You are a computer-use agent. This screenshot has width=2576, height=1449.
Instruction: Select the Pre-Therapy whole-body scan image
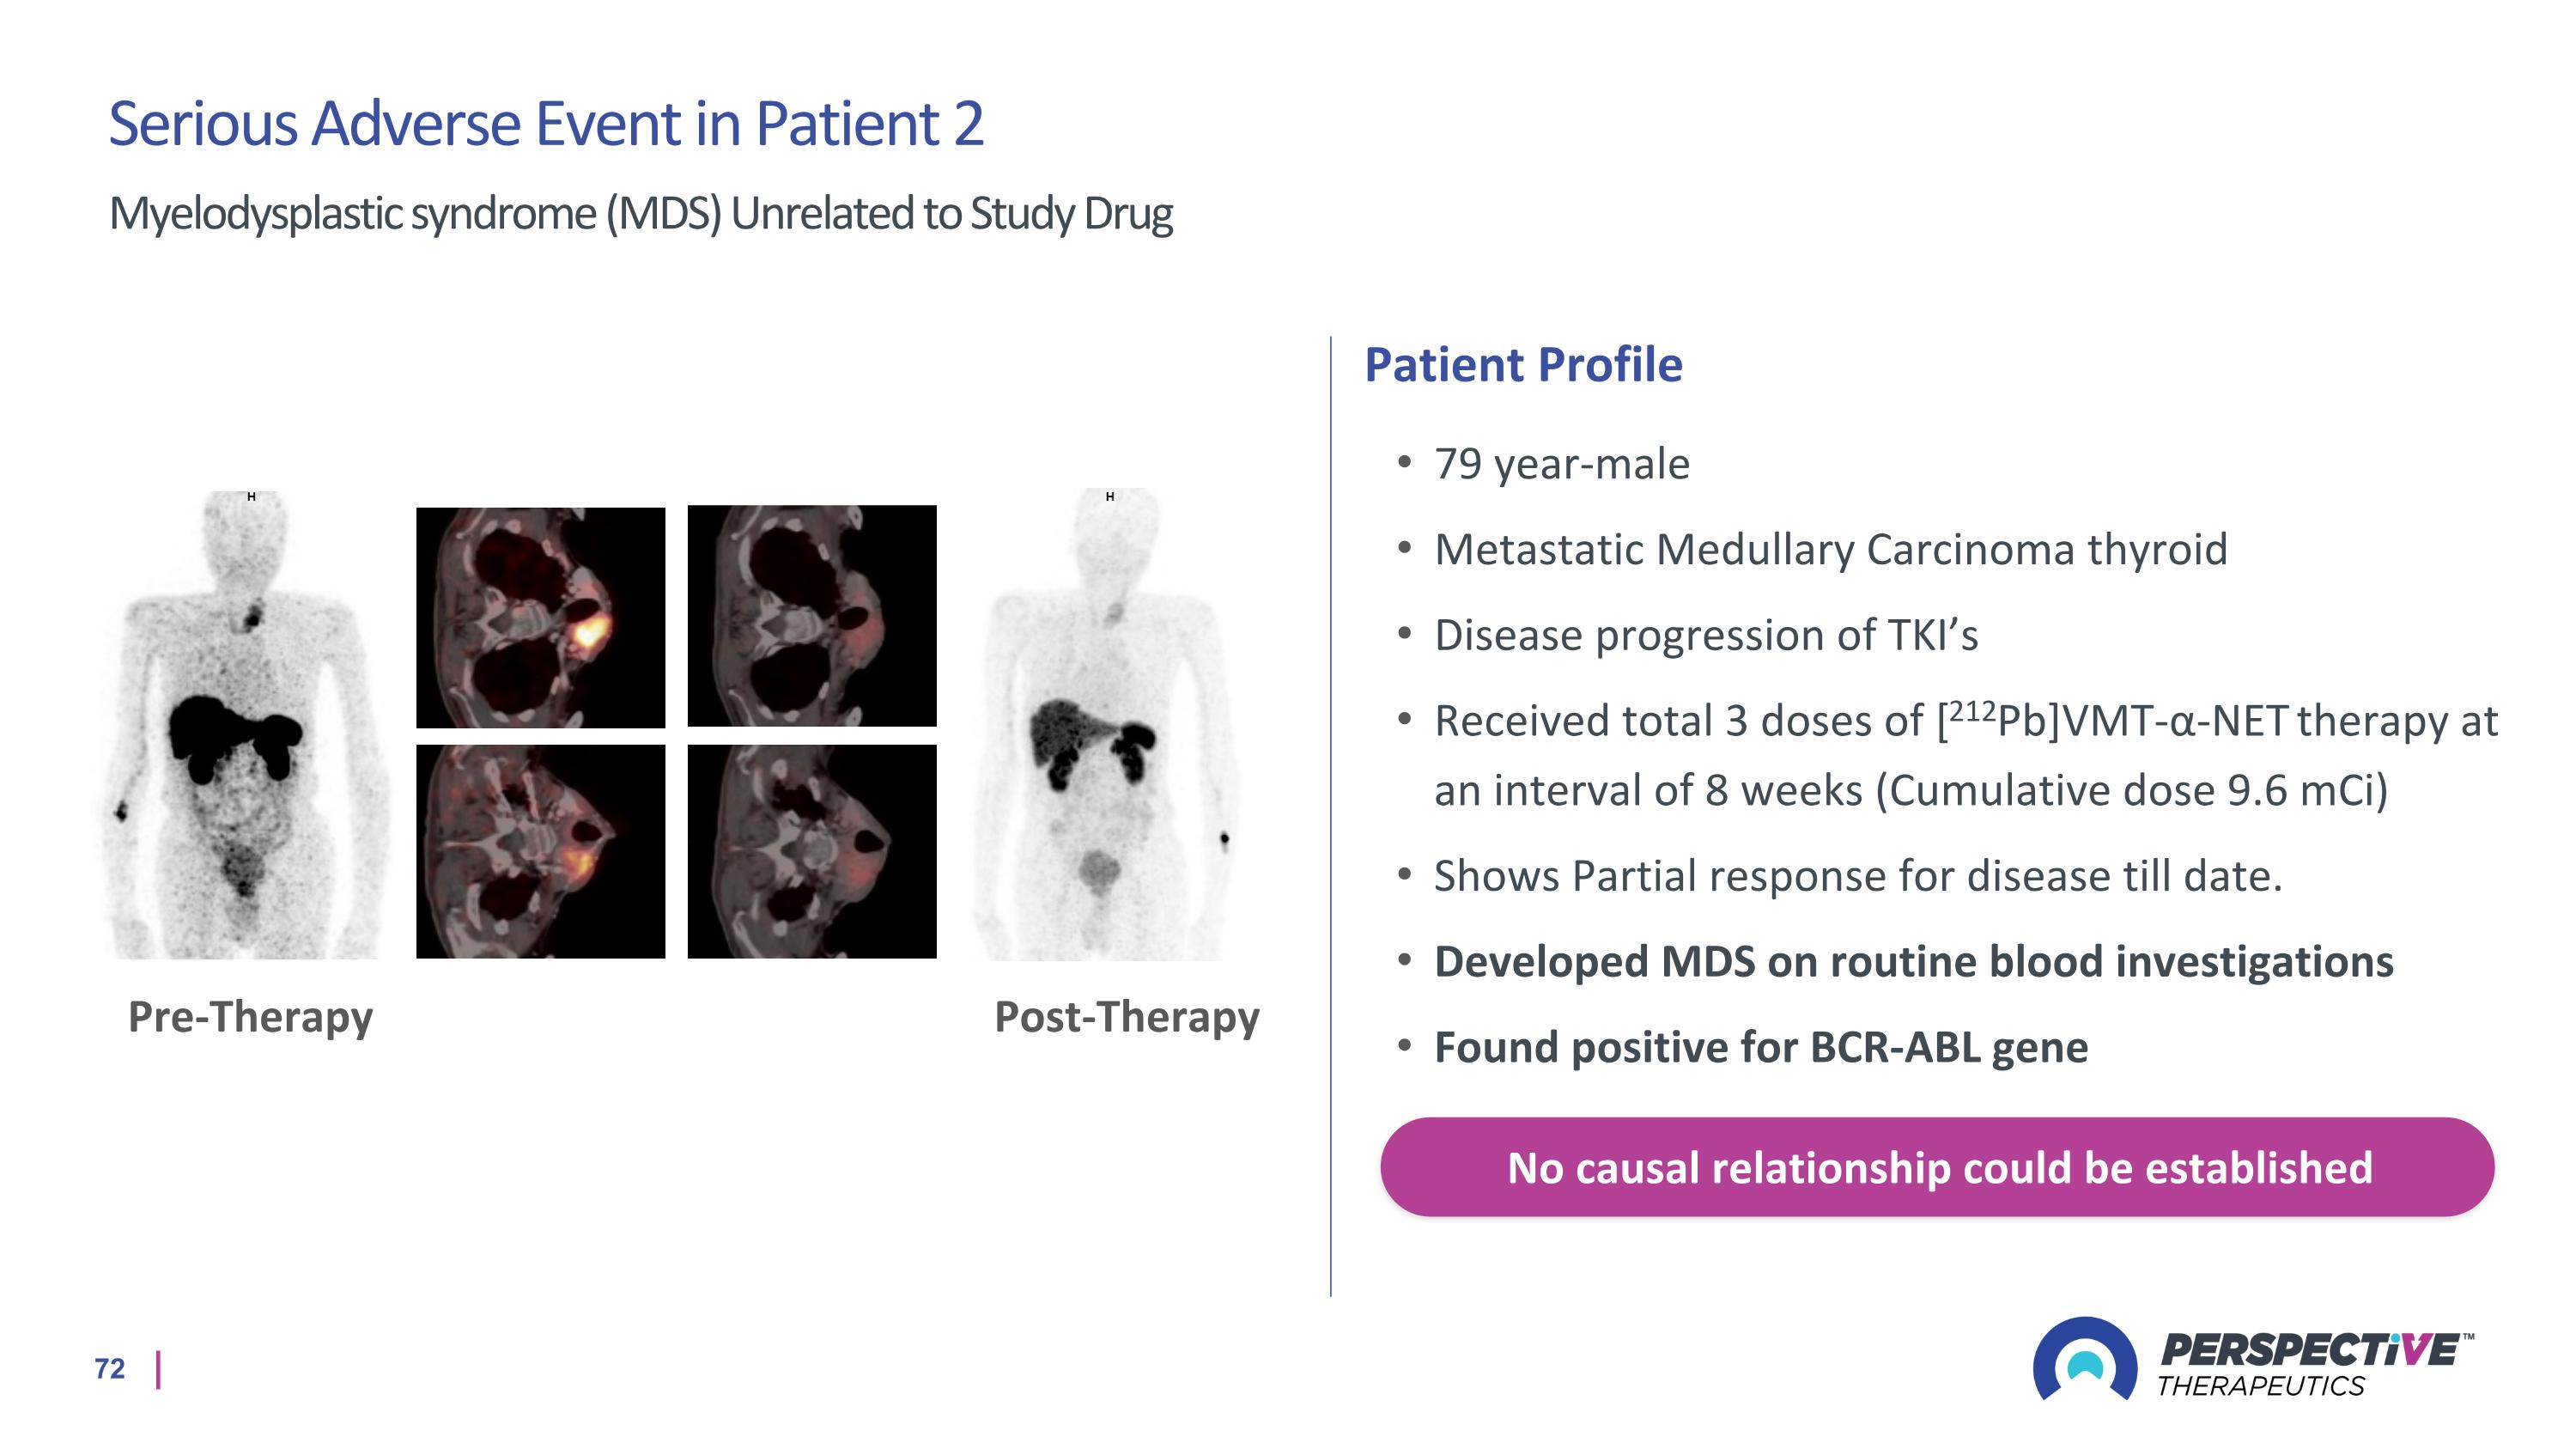[x=247, y=724]
